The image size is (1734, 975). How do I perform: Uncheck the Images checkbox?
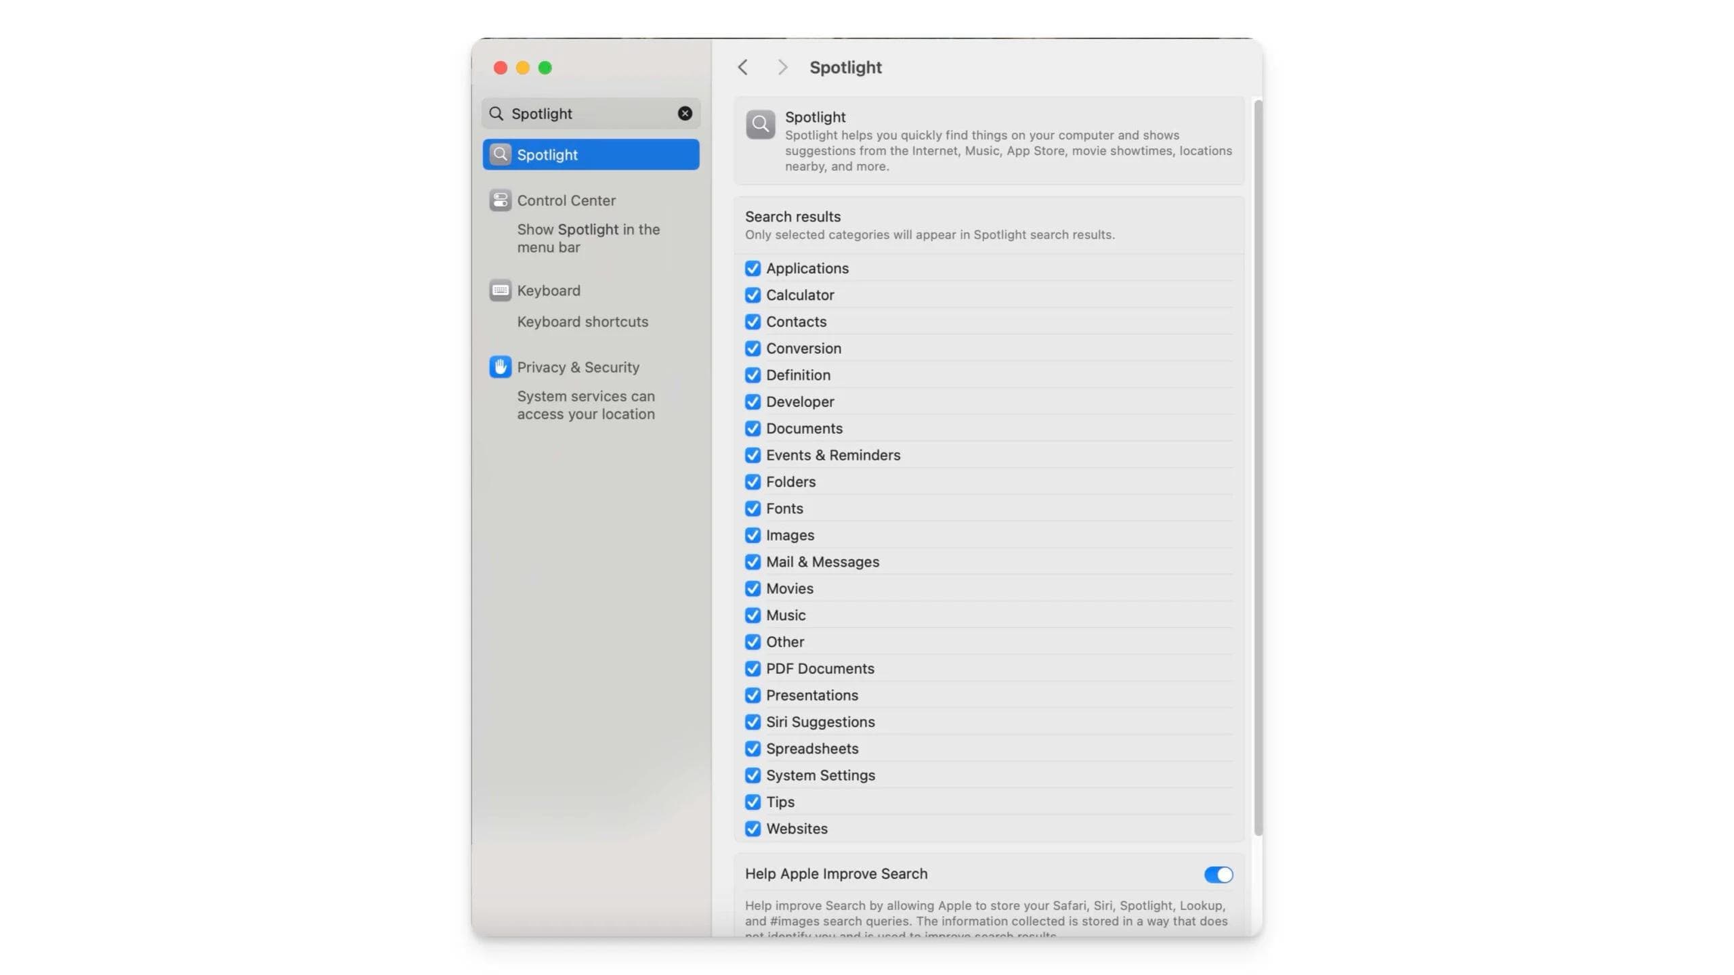tap(753, 535)
